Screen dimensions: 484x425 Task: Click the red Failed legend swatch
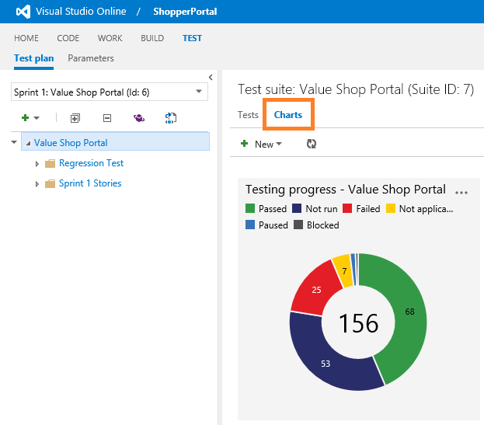347,208
